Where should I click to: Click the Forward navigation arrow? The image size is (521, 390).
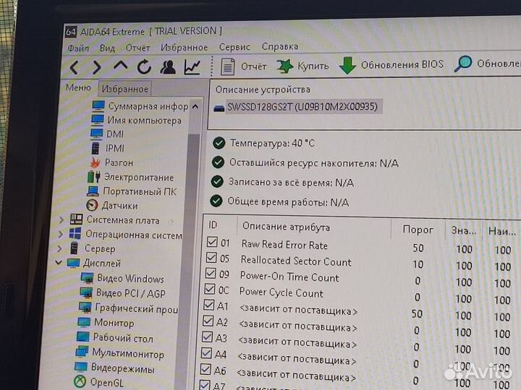coord(96,67)
